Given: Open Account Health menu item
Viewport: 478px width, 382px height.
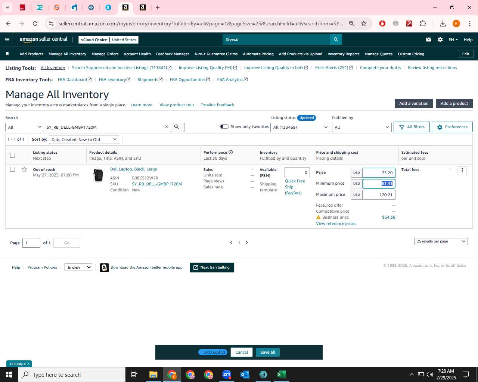Looking at the screenshot, I should click(x=137, y=54).
